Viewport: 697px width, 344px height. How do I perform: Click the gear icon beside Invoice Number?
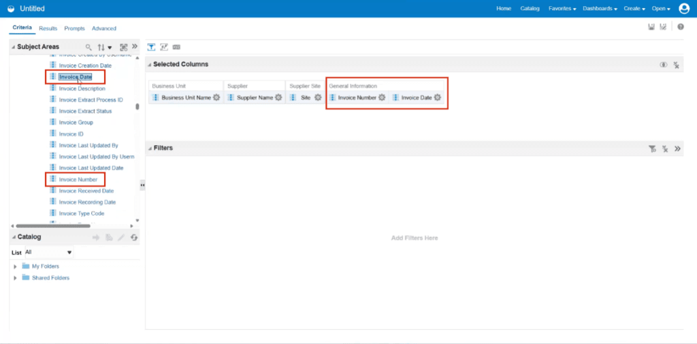pos(382,97)
